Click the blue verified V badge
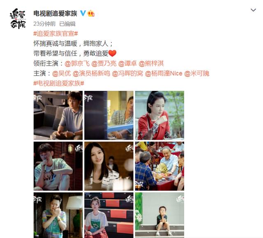Image resolution: width=263 pixels, height=238 pixels. click(x=83, y=13)
